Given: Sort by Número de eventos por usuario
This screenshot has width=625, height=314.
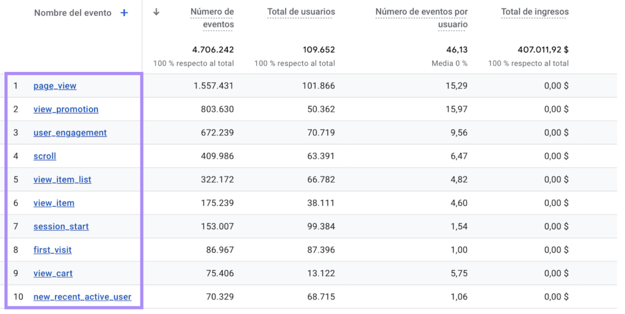Looking at the screenshot, I should [421, 18].
